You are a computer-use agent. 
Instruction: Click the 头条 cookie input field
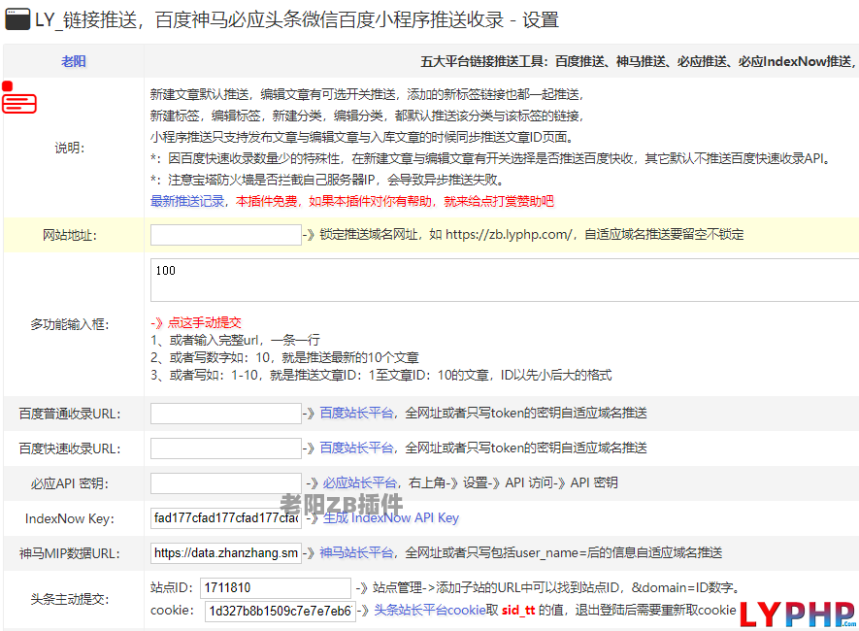(x=280, y=612)
